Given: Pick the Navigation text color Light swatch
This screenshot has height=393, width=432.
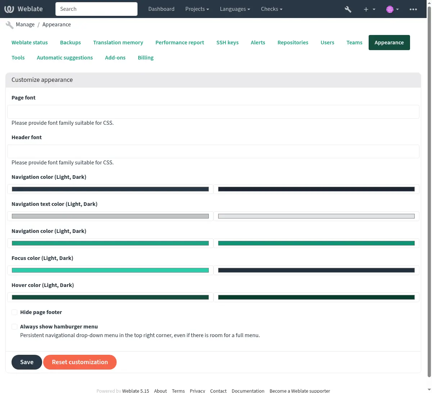Looking at the screenshot, I should coord(110,216).
